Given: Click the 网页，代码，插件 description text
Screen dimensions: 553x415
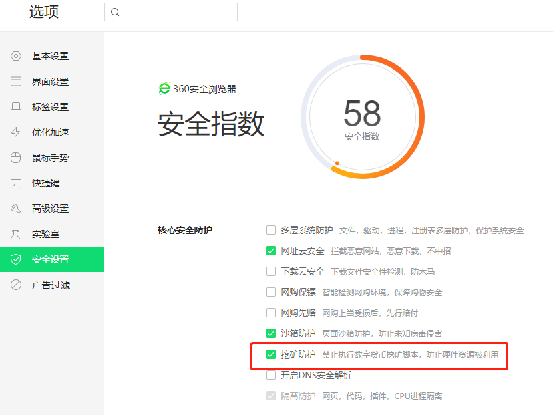Looking at the screenshot, I should coord(382,396).
